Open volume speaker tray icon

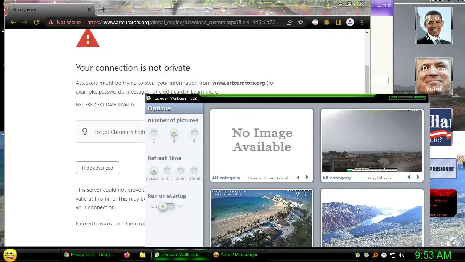pos(401,255)
